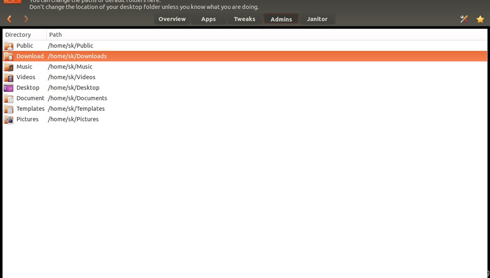The image size is (490, 278).
Task: Click the Path column header
Action: tap(56, 35)
